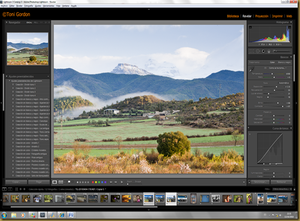The height and width of the screenshot is (221, 300).
Task: Switch to loupe view mode
Action: 54,182
